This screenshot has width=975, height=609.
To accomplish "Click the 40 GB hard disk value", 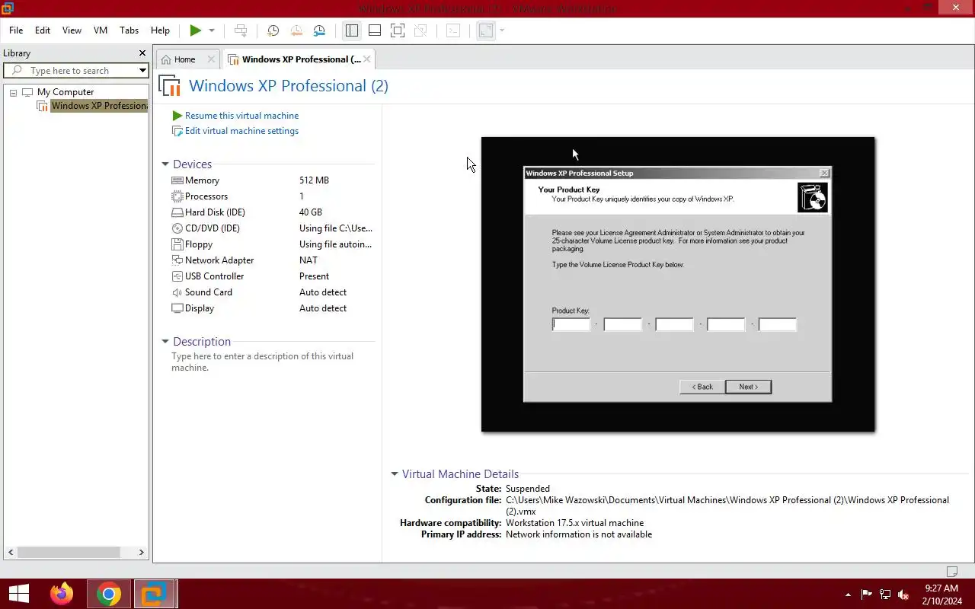I will (x=311, y=212).
